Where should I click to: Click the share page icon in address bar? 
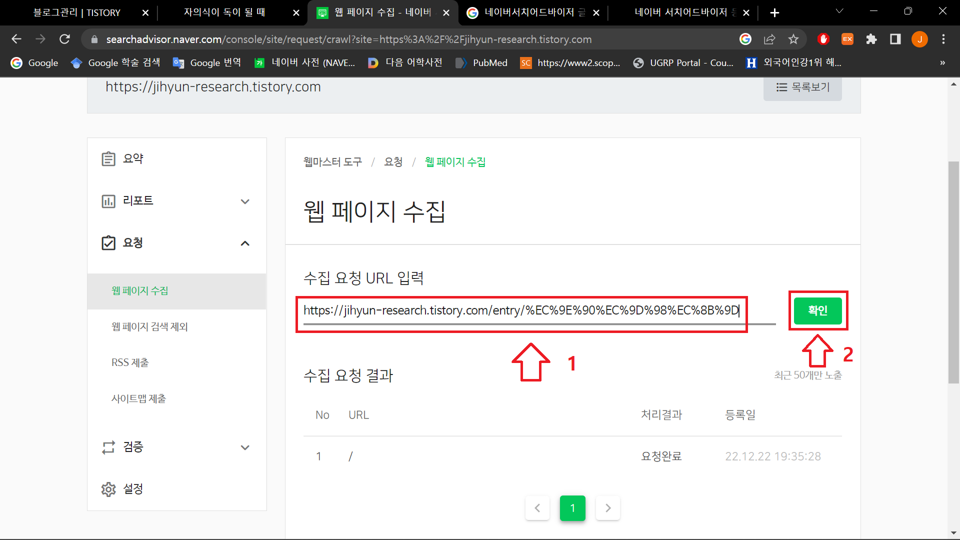point(769,39)
